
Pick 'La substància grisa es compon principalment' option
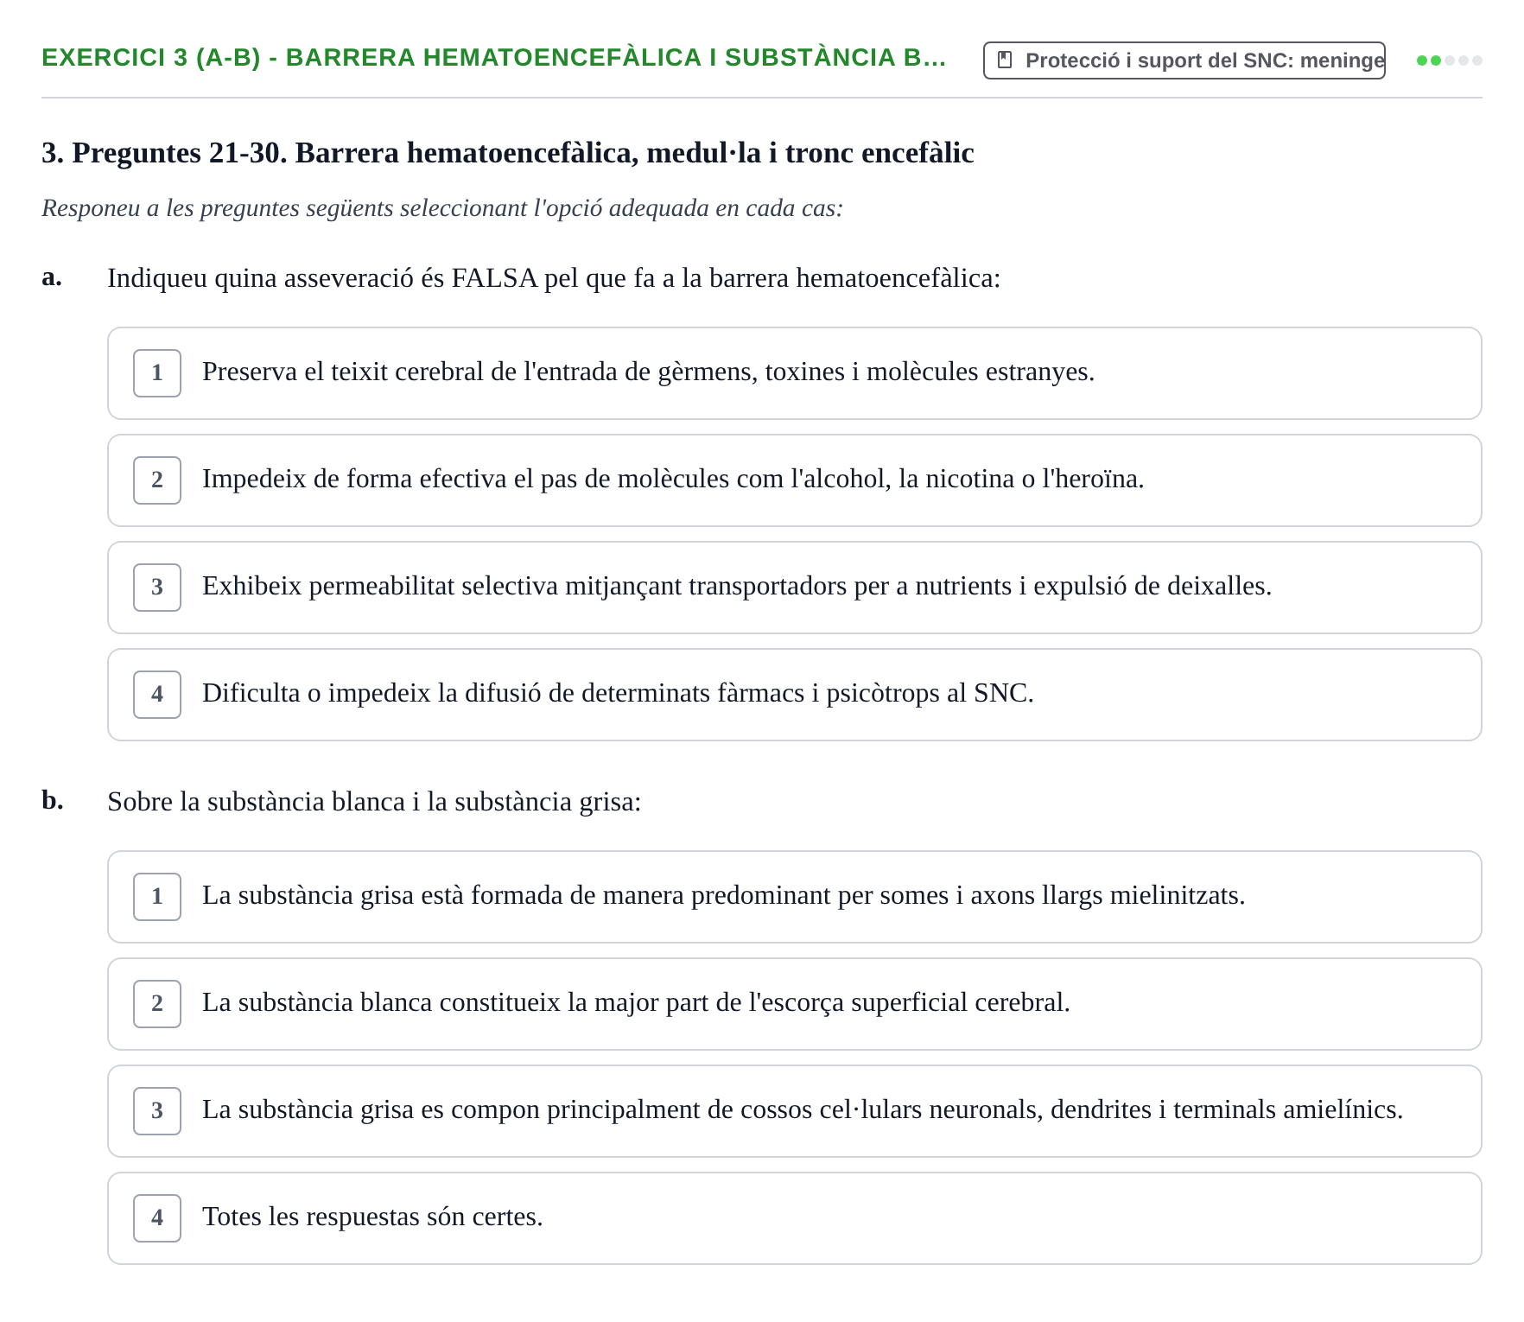click(795, 1111)
